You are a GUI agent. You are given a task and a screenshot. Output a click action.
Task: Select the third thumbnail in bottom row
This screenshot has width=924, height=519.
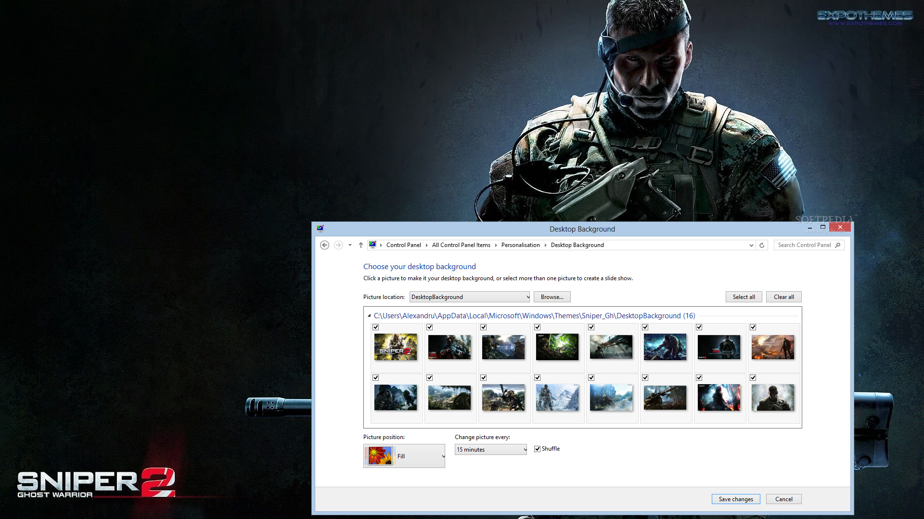(x=503, y=398)
